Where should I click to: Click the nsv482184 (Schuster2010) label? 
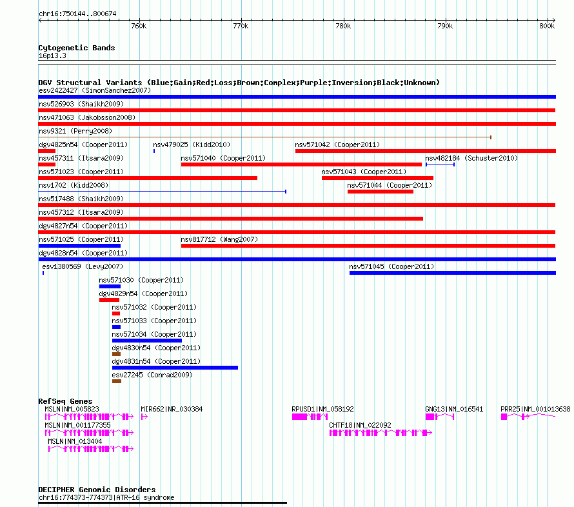(x=471, y=158)
